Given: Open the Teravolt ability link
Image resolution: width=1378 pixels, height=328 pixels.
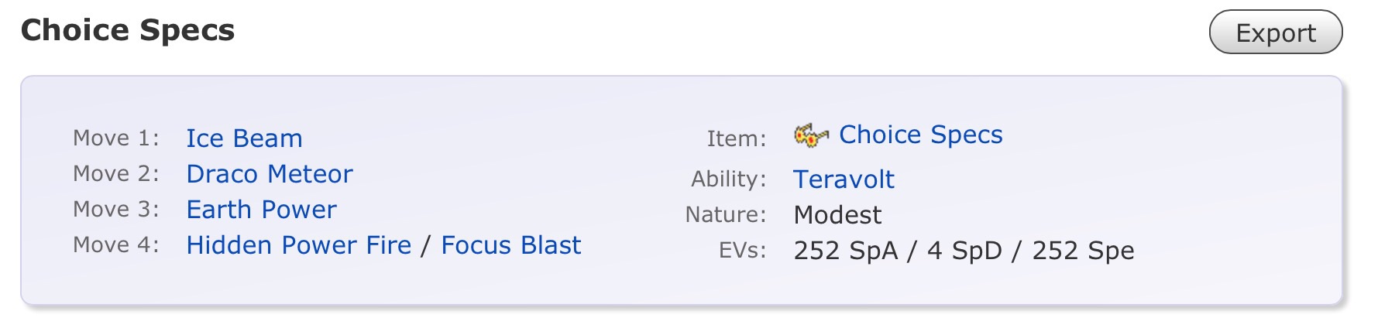Looking at the screenshot, I should pyautogui.click(x=844, y=179).
